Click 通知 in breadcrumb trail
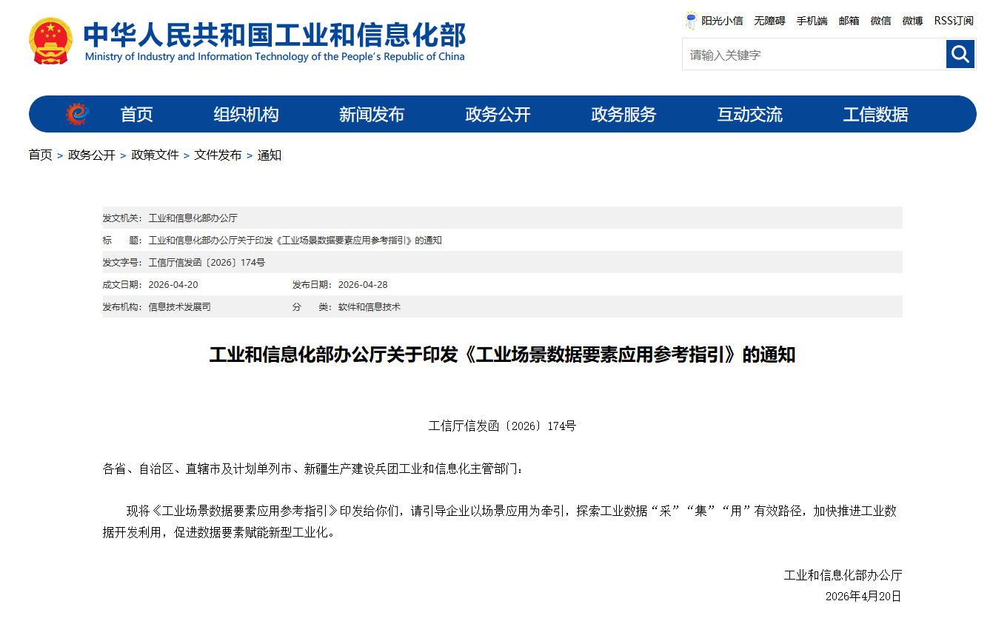The width and height of the screenshot is (993, 621). 269,155
